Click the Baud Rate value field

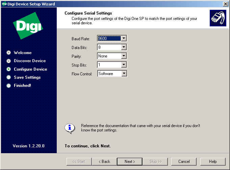coord(109,39)
